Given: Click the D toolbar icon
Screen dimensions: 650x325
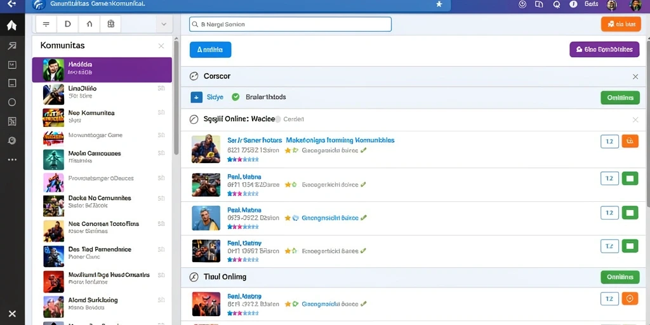Looking at the screenshot, I should pyautogui.click(x=68, y=24).
